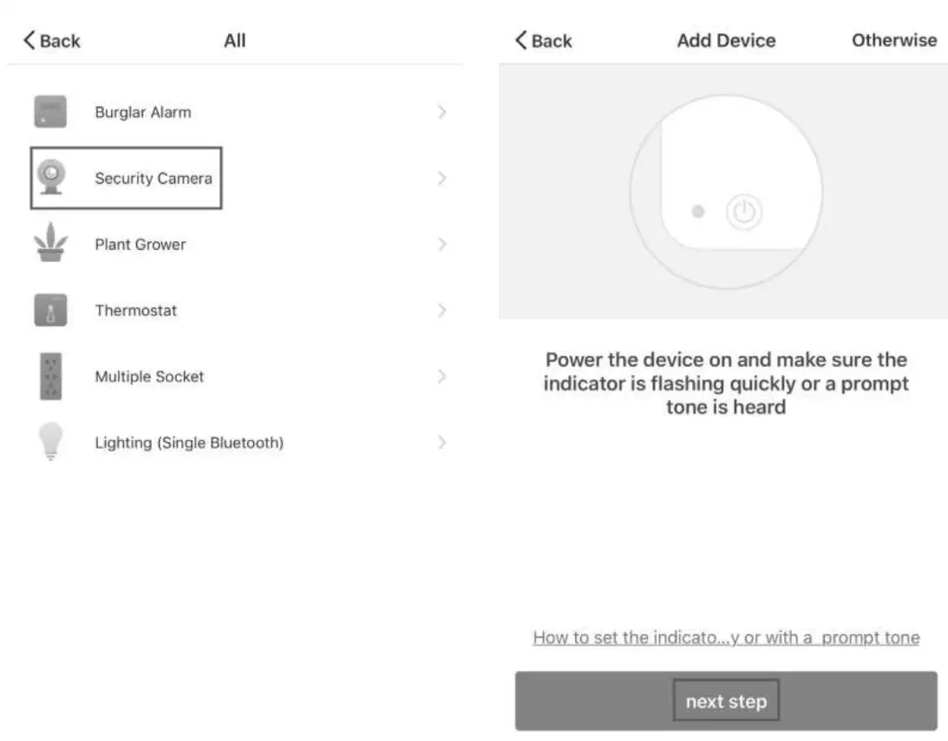Select the Plant Grower list entry
The width and height of the screenshot is (948, 741).
(x=141, y=245)
